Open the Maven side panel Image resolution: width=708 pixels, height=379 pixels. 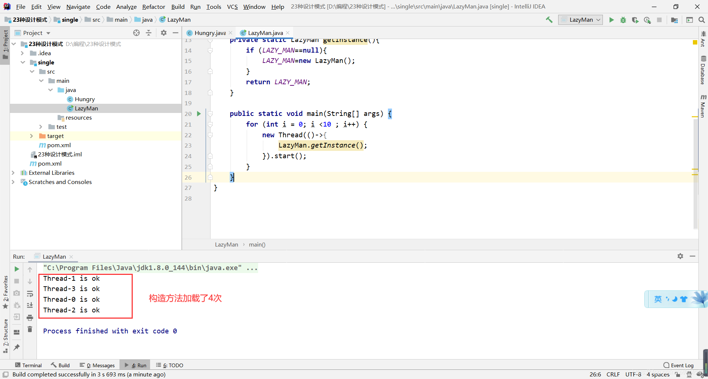pyautogui.click(x=703, y=106)
